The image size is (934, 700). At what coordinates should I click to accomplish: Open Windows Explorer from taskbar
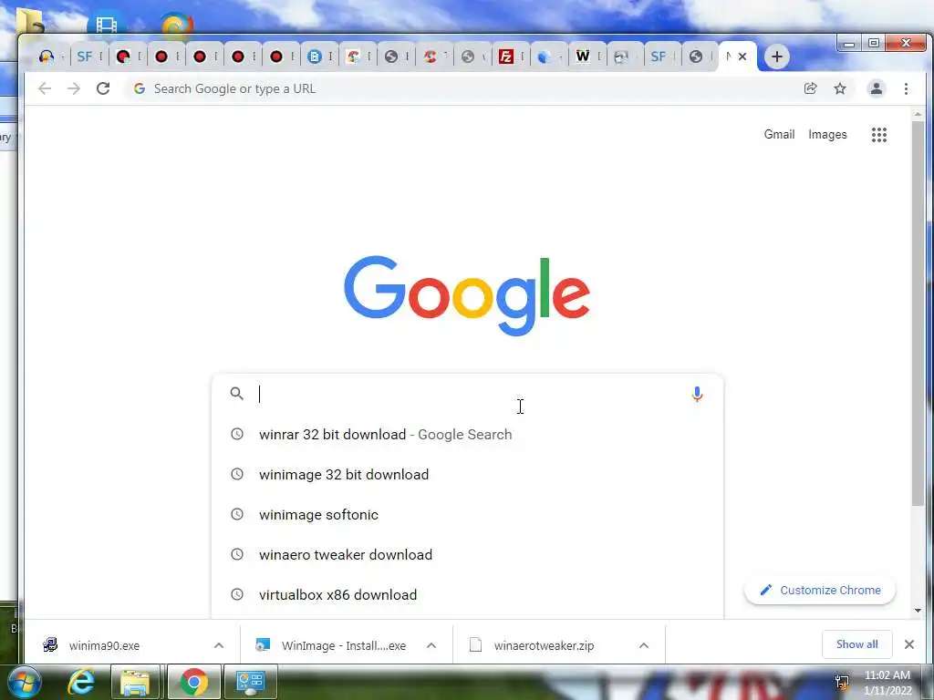click(135, 682)
